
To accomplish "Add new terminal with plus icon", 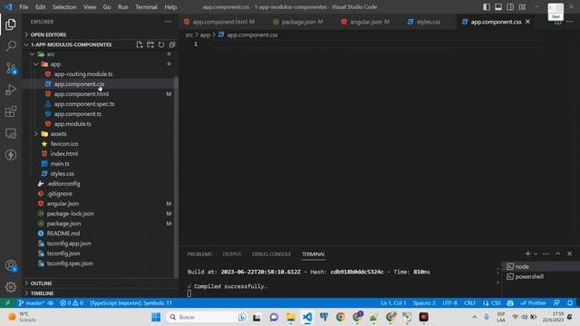I will (x=527, y=254).
